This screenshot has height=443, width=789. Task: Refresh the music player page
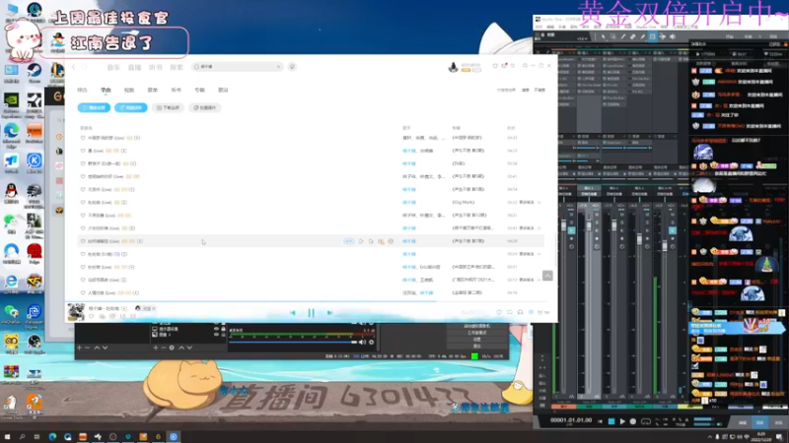click(85, 67)
